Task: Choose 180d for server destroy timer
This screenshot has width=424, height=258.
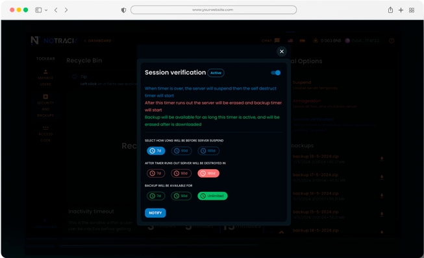Action: [208, 173]
